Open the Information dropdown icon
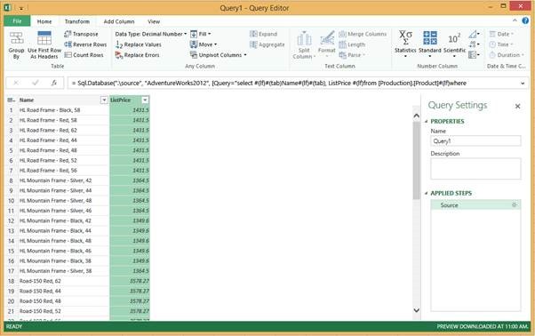535x336 pixels. tap(474, 54)
